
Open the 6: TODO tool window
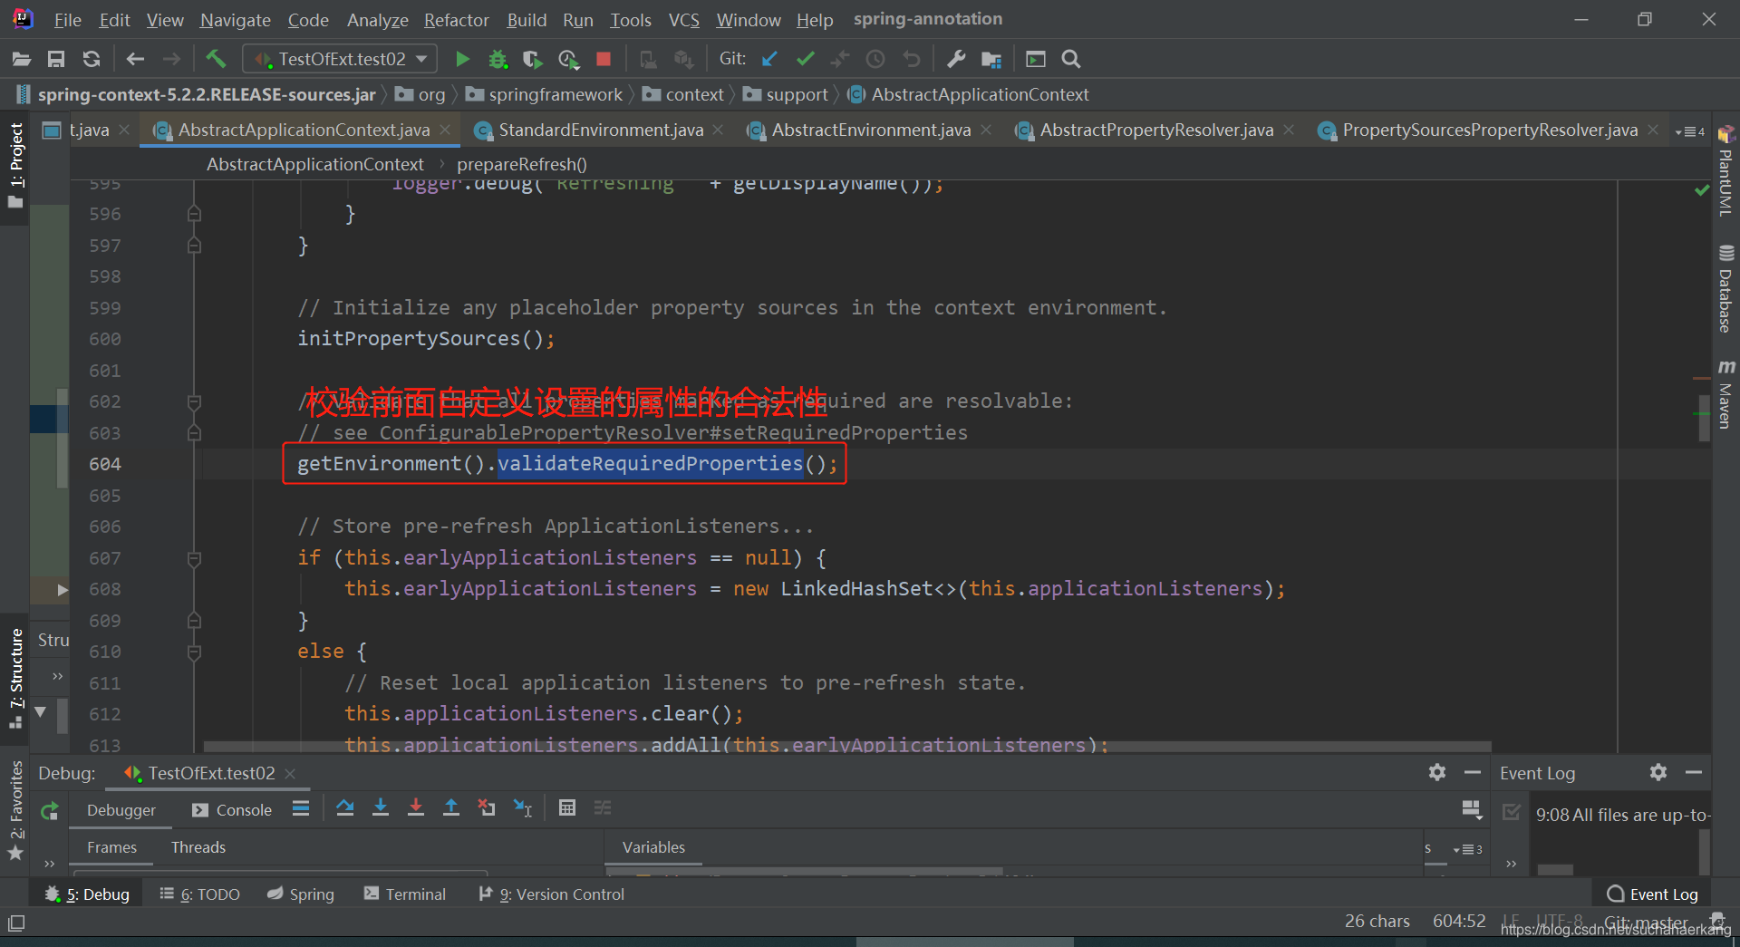coord(199,894)
